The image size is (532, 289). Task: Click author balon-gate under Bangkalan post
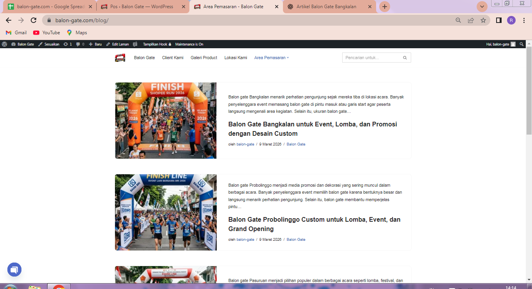click(245, 144)
